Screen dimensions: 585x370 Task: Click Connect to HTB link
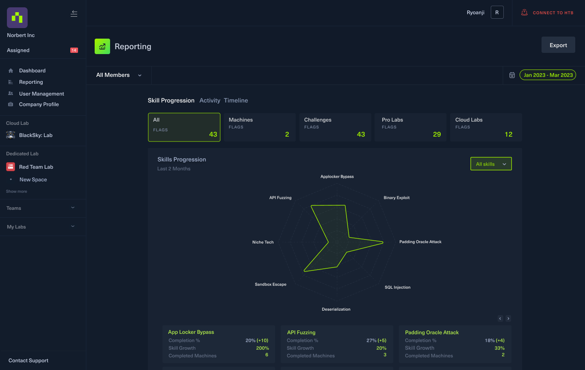point(548,13)
